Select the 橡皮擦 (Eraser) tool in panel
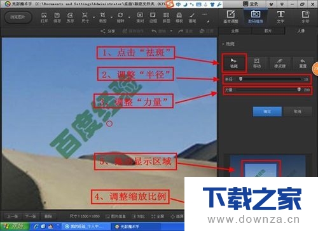318x231 pixels. pyautogui.click(x=280, y=63)
